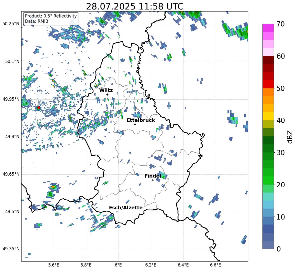Click the plus marker below Esch/Alzette

pyautogui.click(x=117, y=212)
